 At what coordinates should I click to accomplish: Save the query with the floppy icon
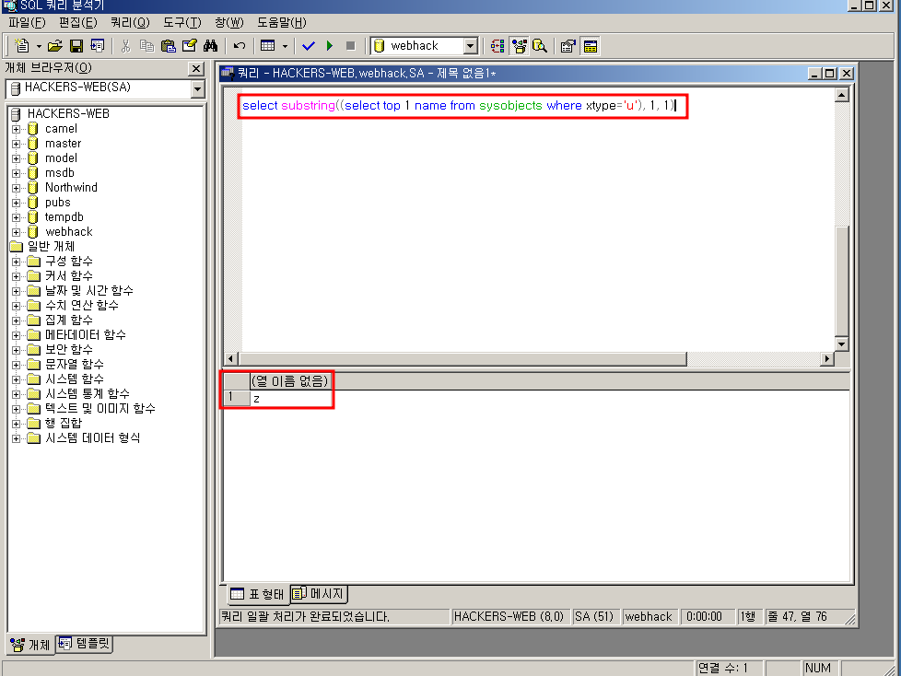(x=76, y=46)
